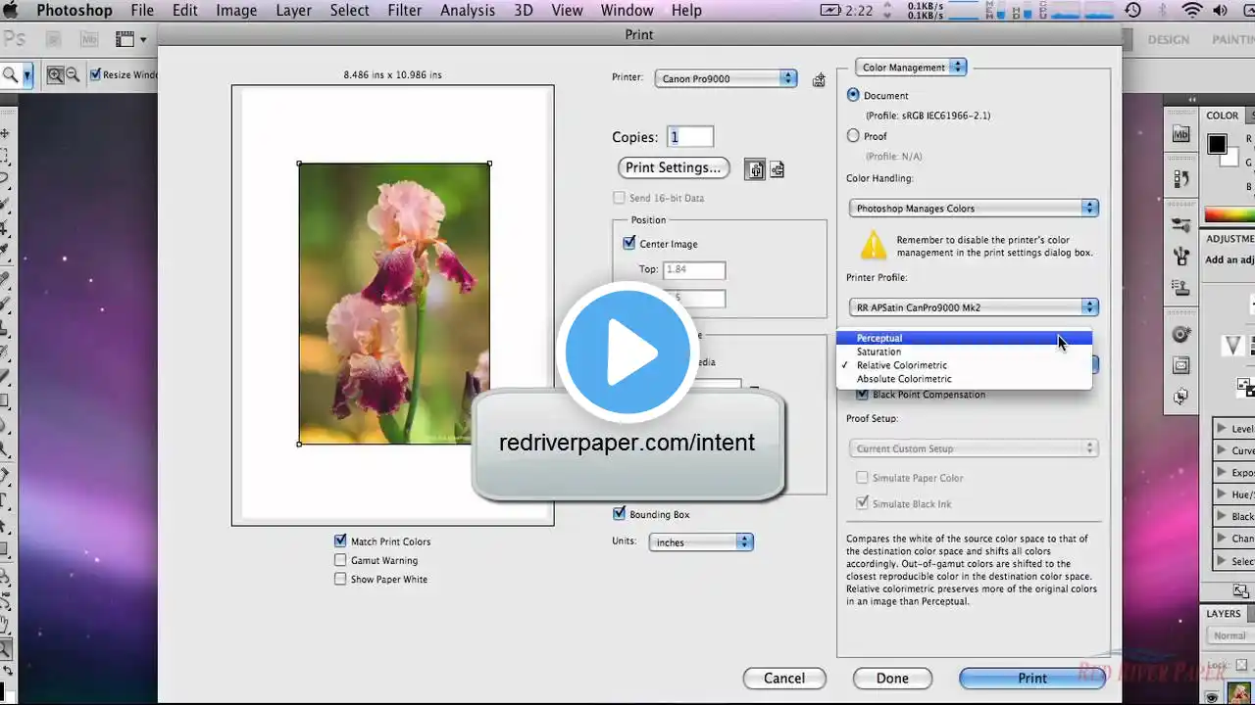Image resolution: width=1255 pixels, height=705 pixels.
Task: Select the Proof radio button
Action: click(853, 136)
